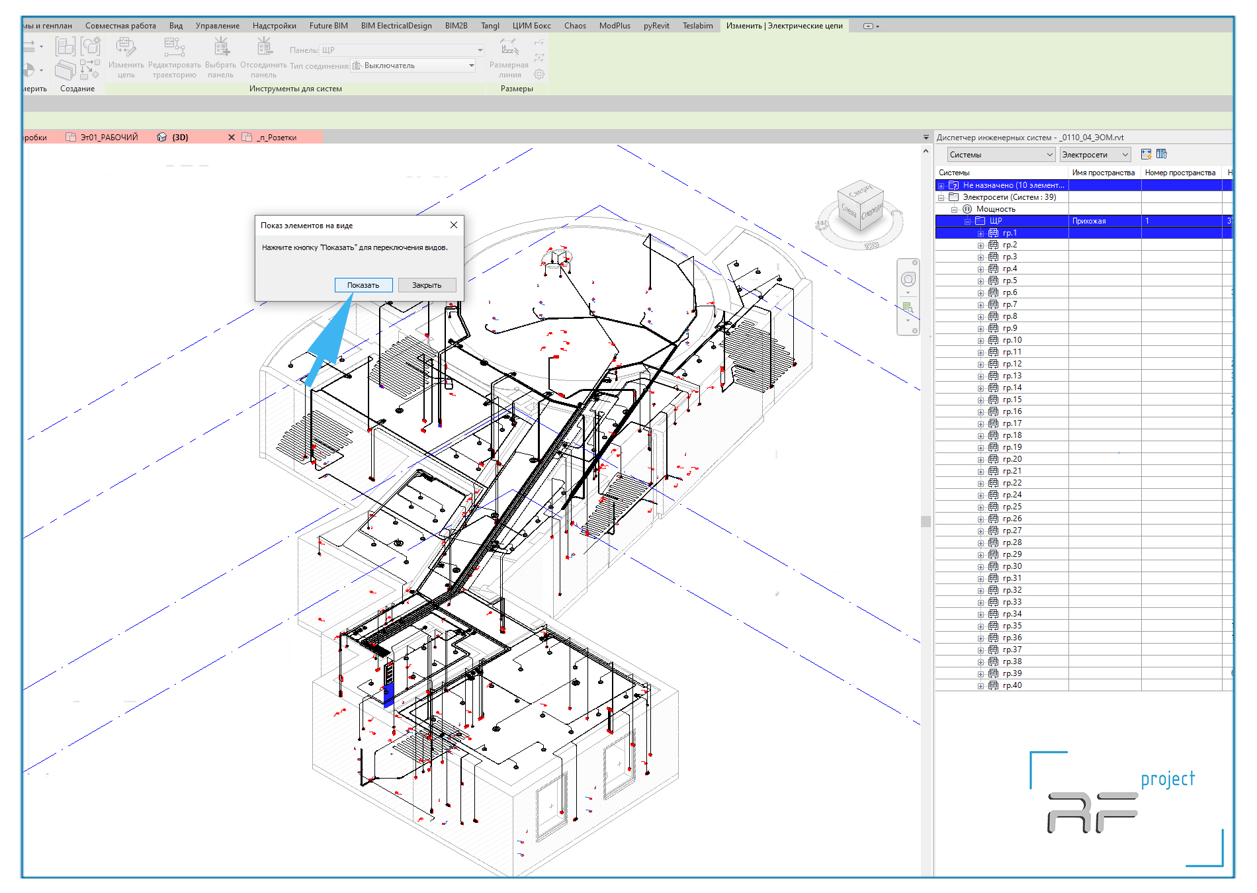This screenshot has width=1257, height=893.
Task: Click the Закрыть button
Action: [427, 285]
